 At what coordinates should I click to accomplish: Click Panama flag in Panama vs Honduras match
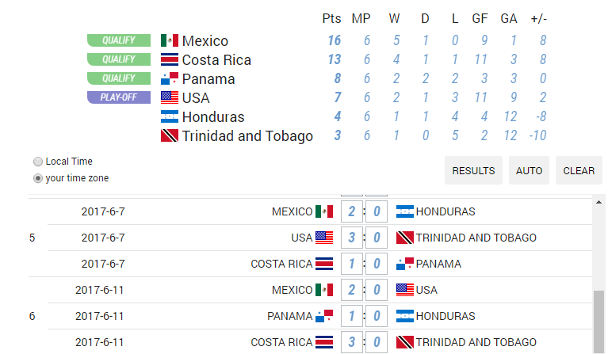pos(324,316)
